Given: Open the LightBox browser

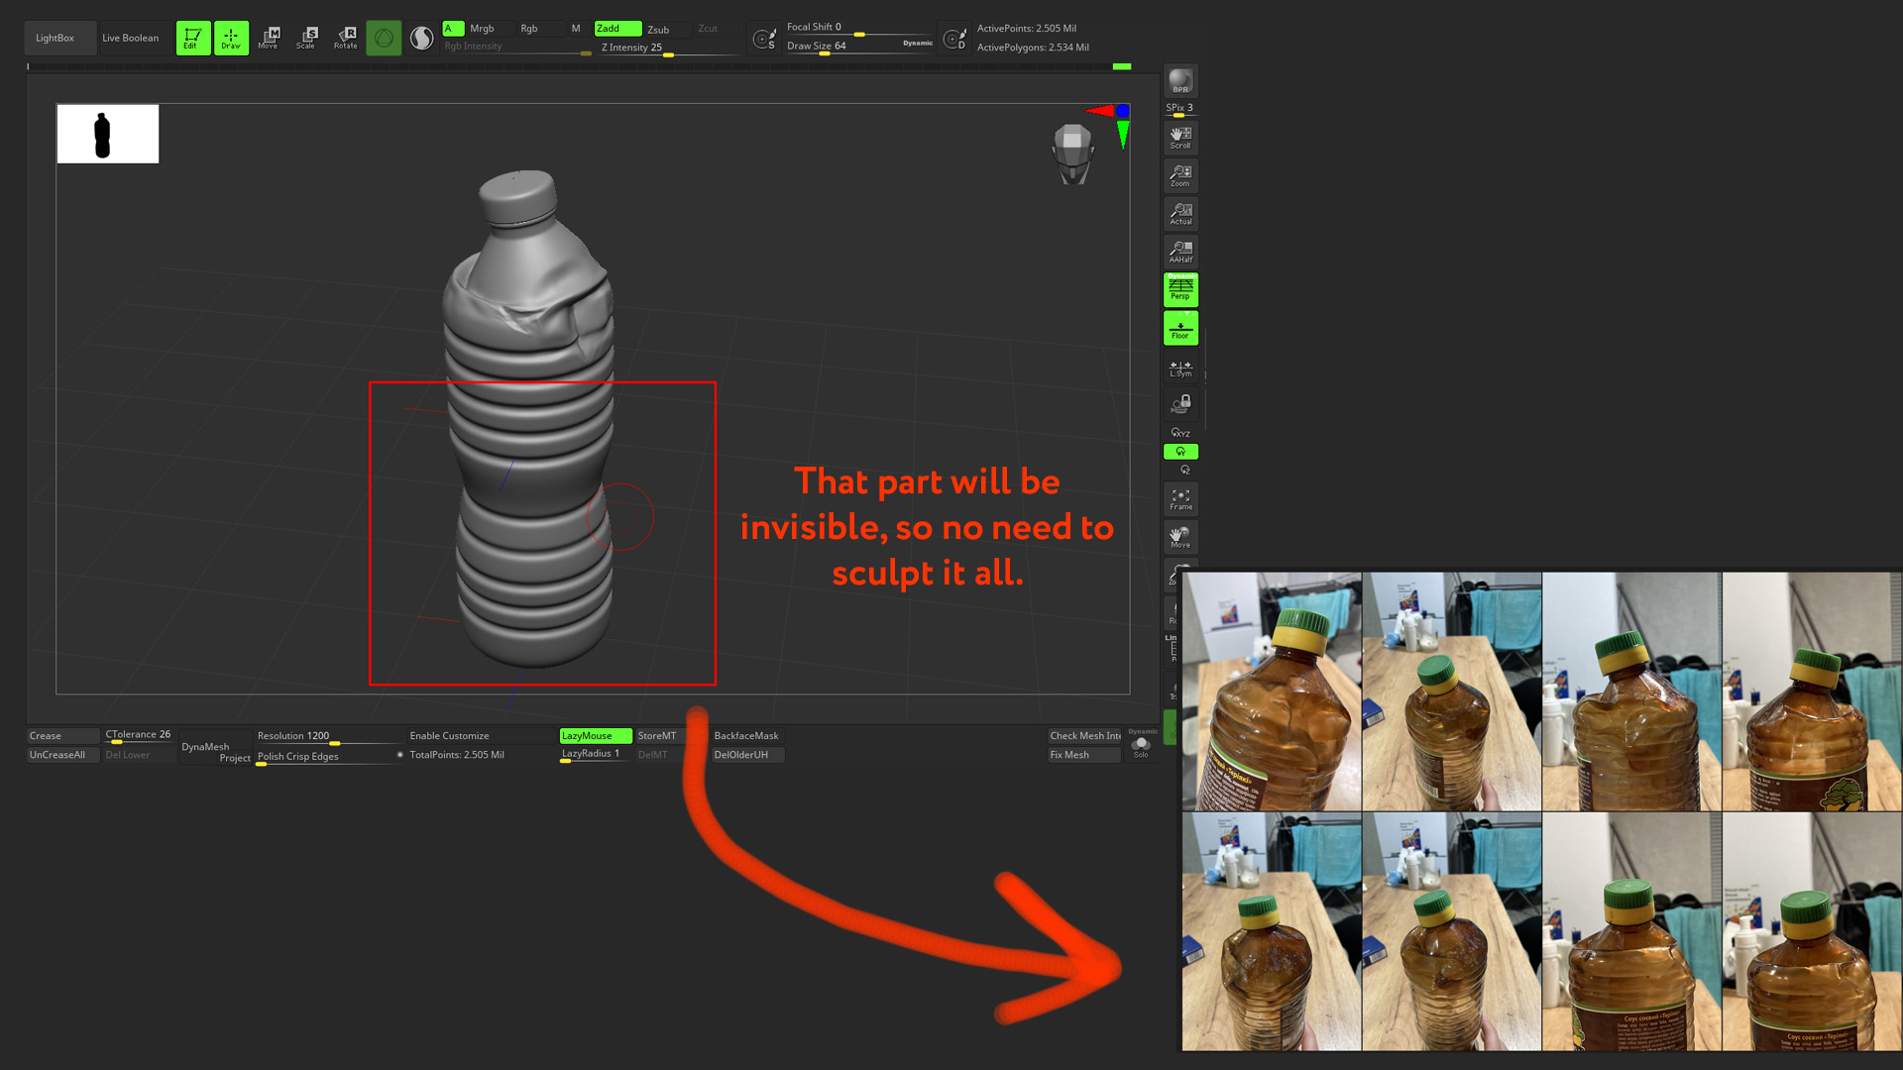Looking at the screenshot, I should click(56, 38).
